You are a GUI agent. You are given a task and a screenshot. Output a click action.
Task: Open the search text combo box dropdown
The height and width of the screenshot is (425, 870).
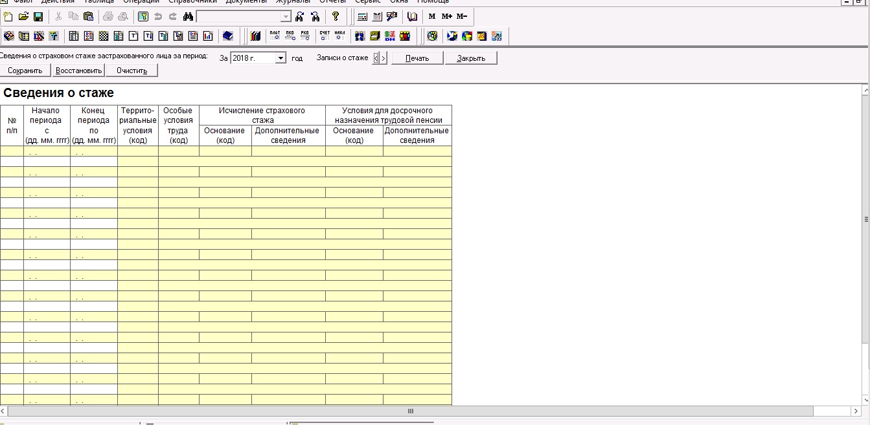point(286,17)
